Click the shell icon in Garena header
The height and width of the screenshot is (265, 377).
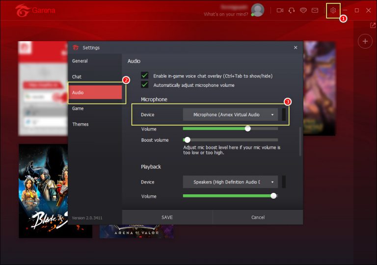pyautogui.click(x=303, y=10)
